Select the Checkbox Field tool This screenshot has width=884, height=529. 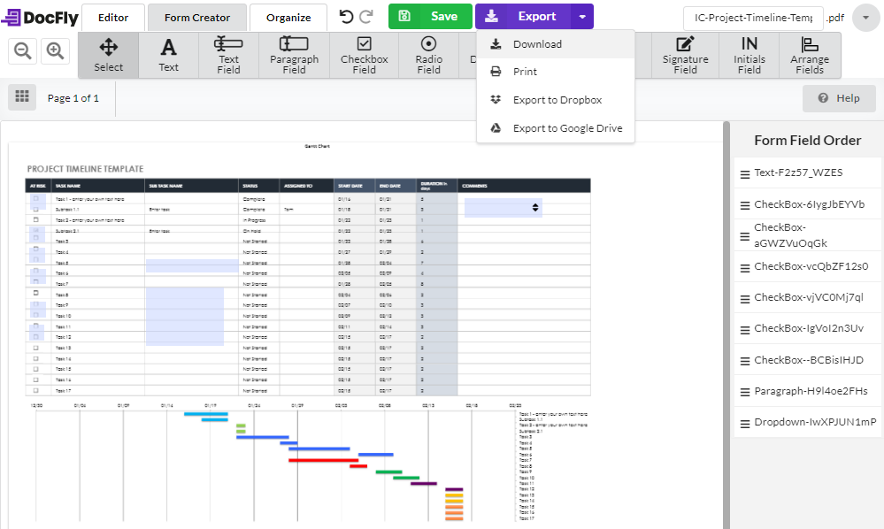(x=364, y=55)
